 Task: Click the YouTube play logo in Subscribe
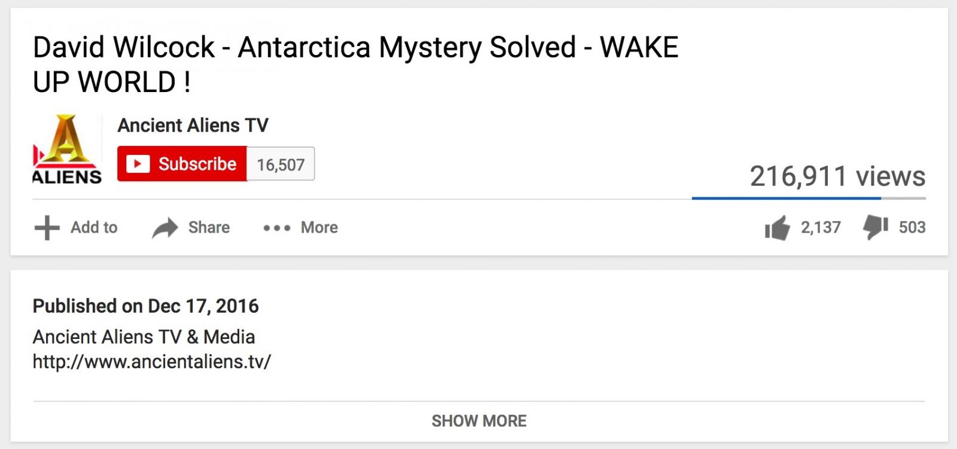point(138,164)
